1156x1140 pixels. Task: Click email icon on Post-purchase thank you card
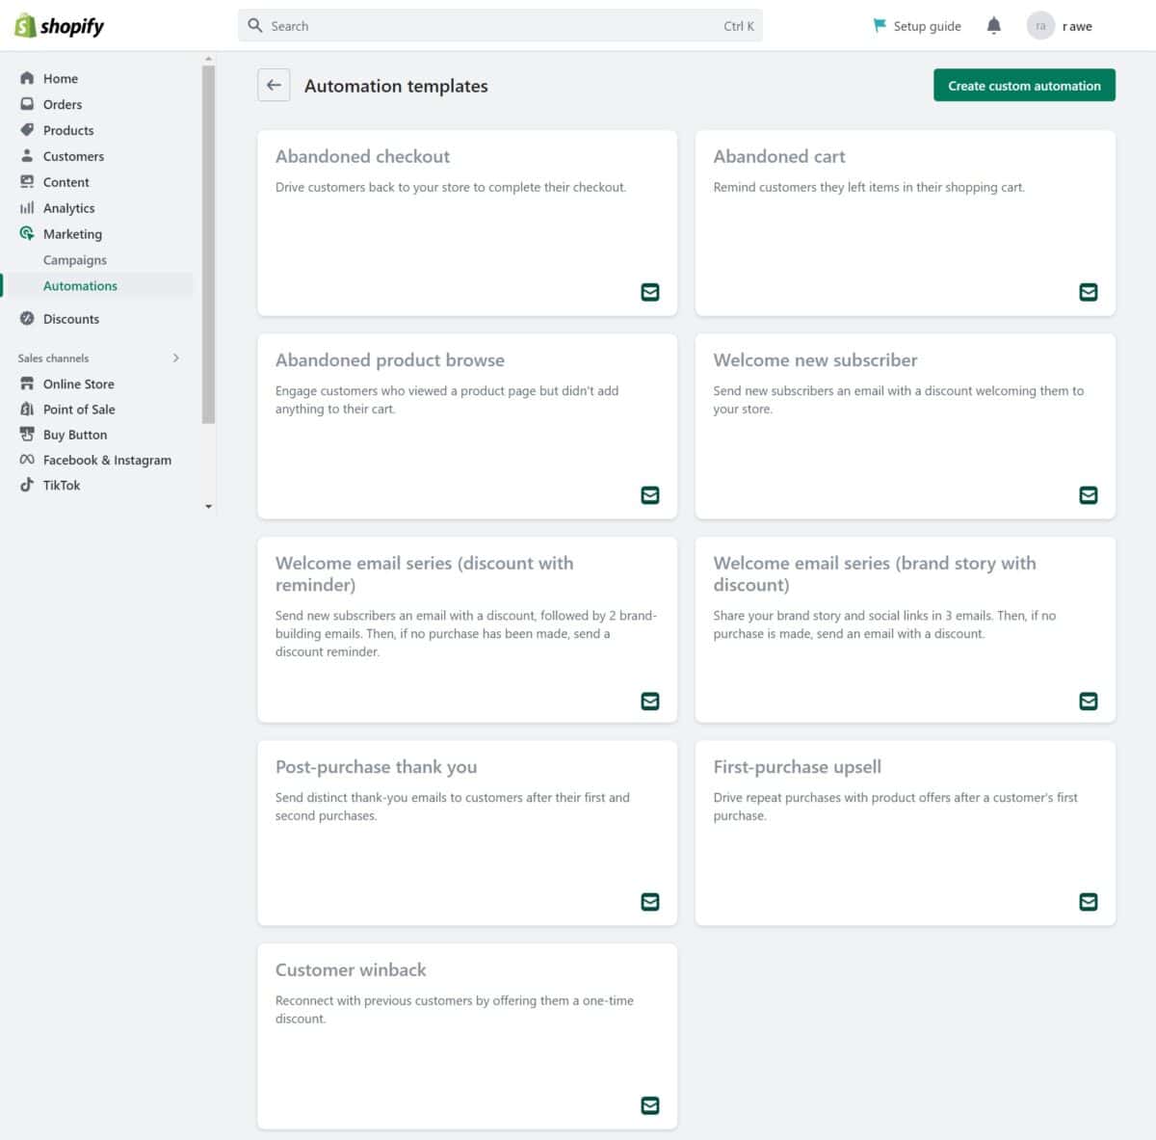[650, 902]
